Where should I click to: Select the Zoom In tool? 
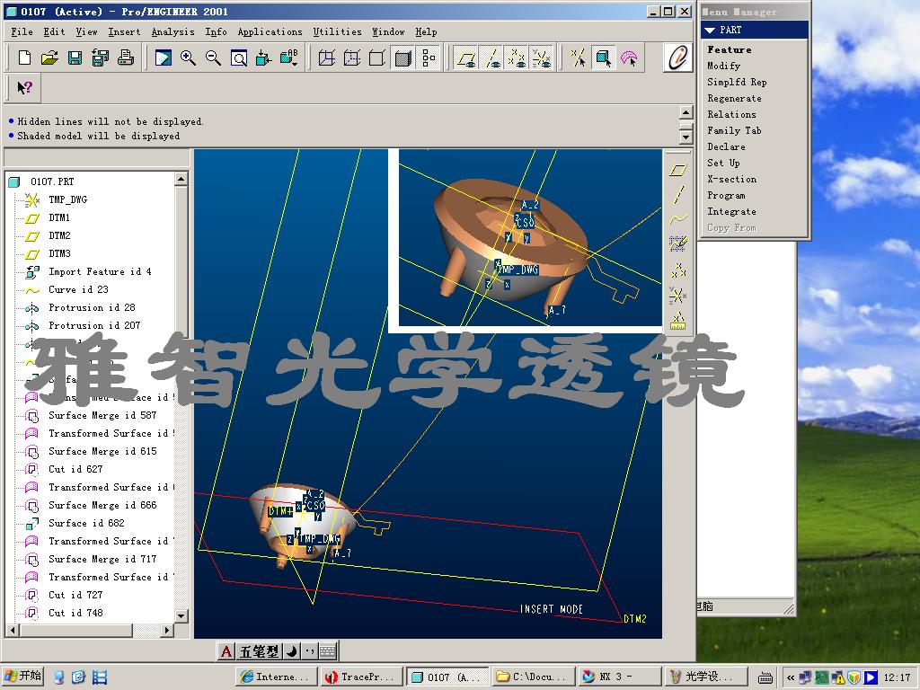[188, 57]
